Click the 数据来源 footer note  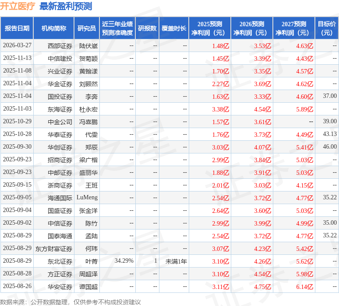click(x=71, y=302)
